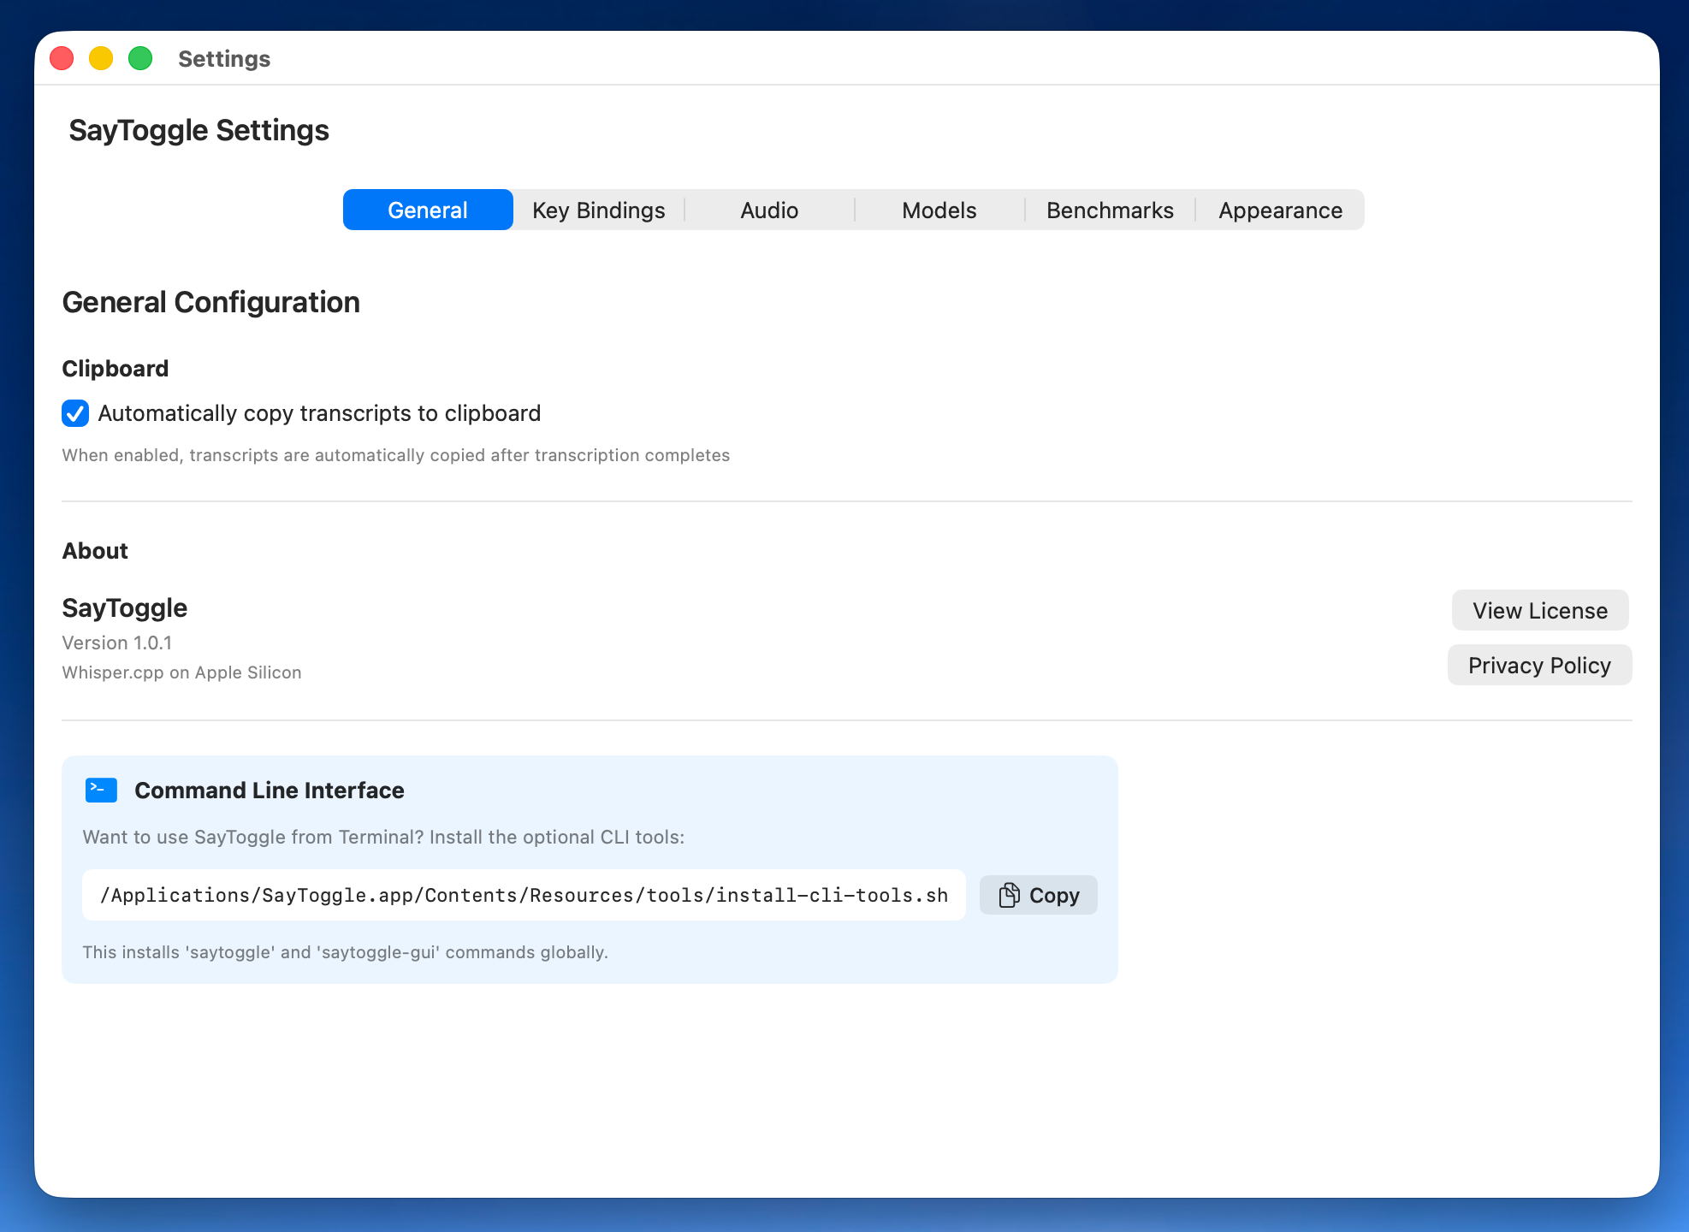This screenshot has height=1232, width=1689.
Task: Click the green zoom traffic light
Action: [x=139, y=58]
